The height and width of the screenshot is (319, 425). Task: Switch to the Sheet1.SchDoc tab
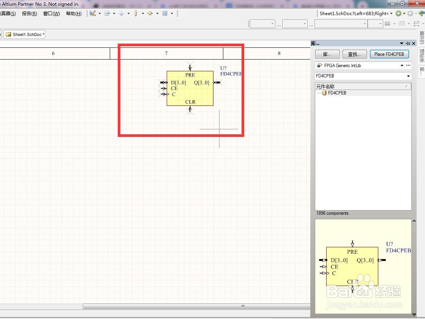24,35
